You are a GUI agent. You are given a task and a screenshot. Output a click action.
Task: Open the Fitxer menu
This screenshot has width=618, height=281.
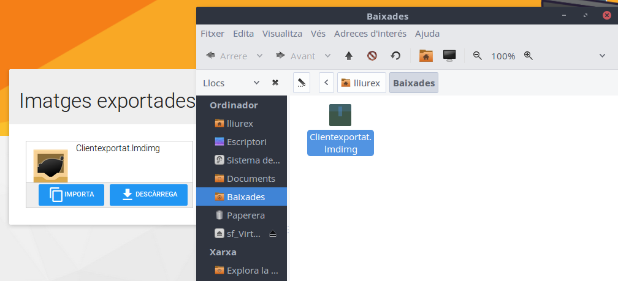pyautogui.click(x=212, y=34)
